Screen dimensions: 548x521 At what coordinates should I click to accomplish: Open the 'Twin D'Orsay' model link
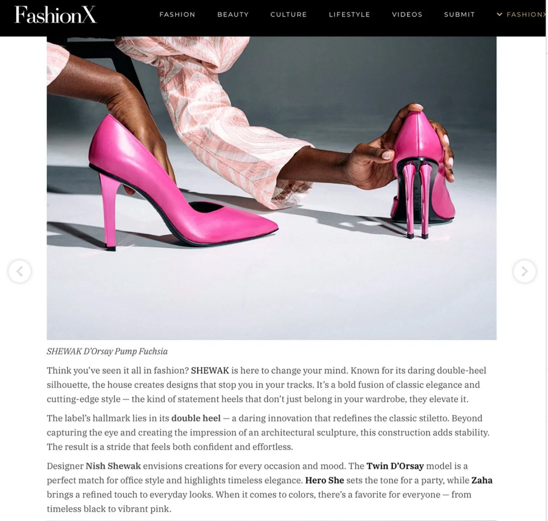coord(395,466)
